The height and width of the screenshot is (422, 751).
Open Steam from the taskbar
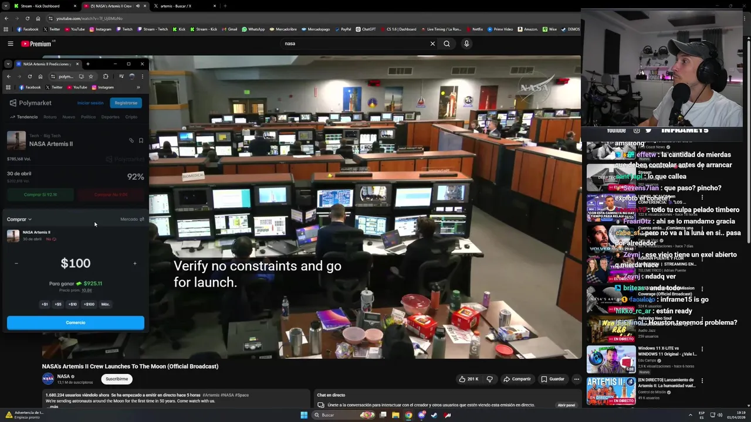click(434, 415)
